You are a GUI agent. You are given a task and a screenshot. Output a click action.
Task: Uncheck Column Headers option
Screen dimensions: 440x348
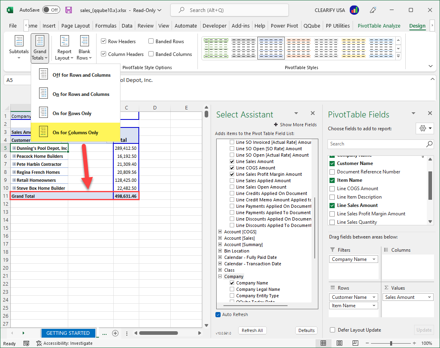click(104, 54)
